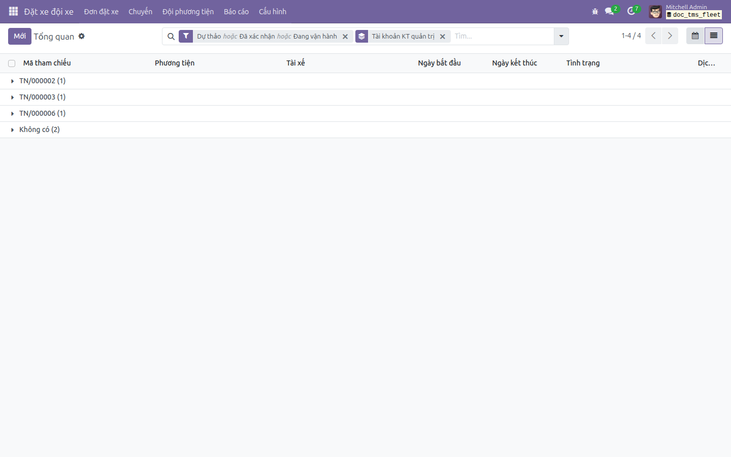Screen dimensions: 731x457
Task: Click the Tổng quan breadcrumb title
Action: click(x=54, y=37)
